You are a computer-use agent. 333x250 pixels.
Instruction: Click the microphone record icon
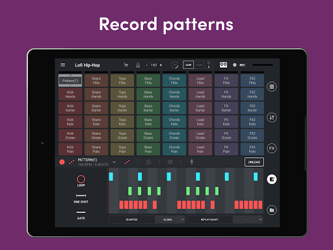click(x=191, y=162)
